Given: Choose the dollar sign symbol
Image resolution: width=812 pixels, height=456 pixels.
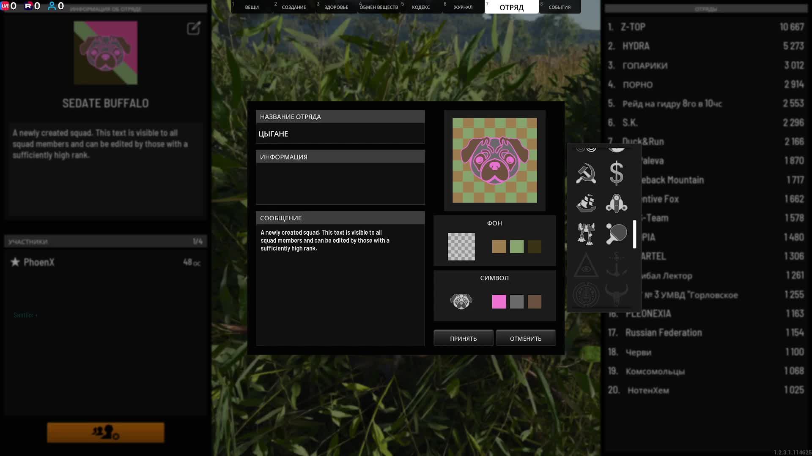Looking at the screenshot, I should (x=616, y=174).
